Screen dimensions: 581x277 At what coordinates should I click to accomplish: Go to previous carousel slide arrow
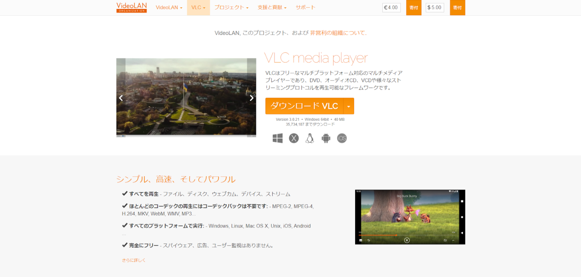pyautogui.click(x=121, y=98)
